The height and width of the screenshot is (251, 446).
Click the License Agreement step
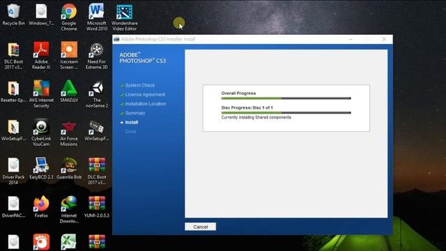[x=145, y=95]
